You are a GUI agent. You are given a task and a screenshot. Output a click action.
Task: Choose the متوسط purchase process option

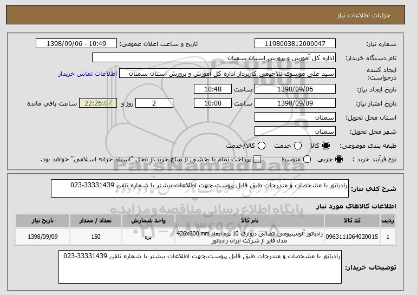point(307,159)
